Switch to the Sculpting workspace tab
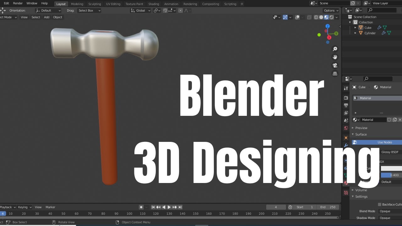402x226 pixels. tap(95, 4)
